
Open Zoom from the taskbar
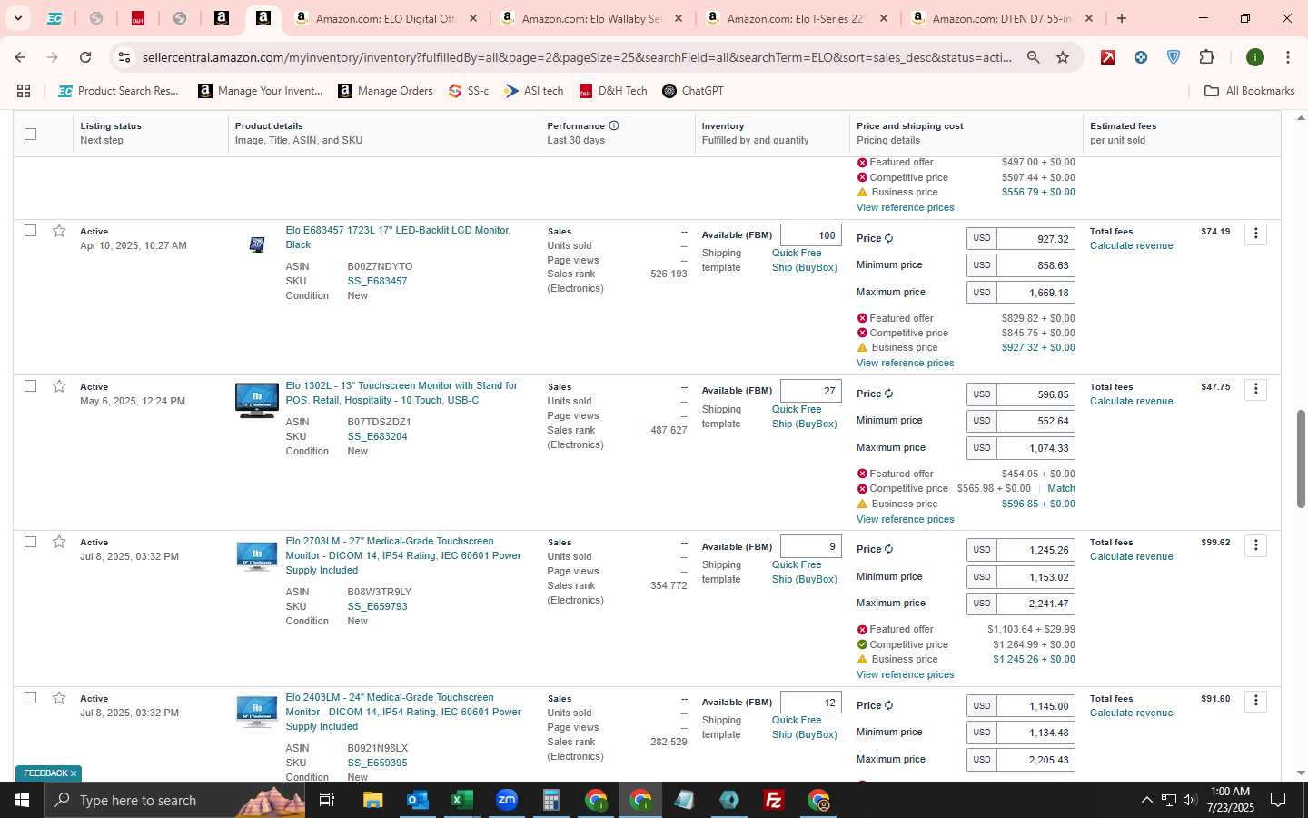(506, 800)
